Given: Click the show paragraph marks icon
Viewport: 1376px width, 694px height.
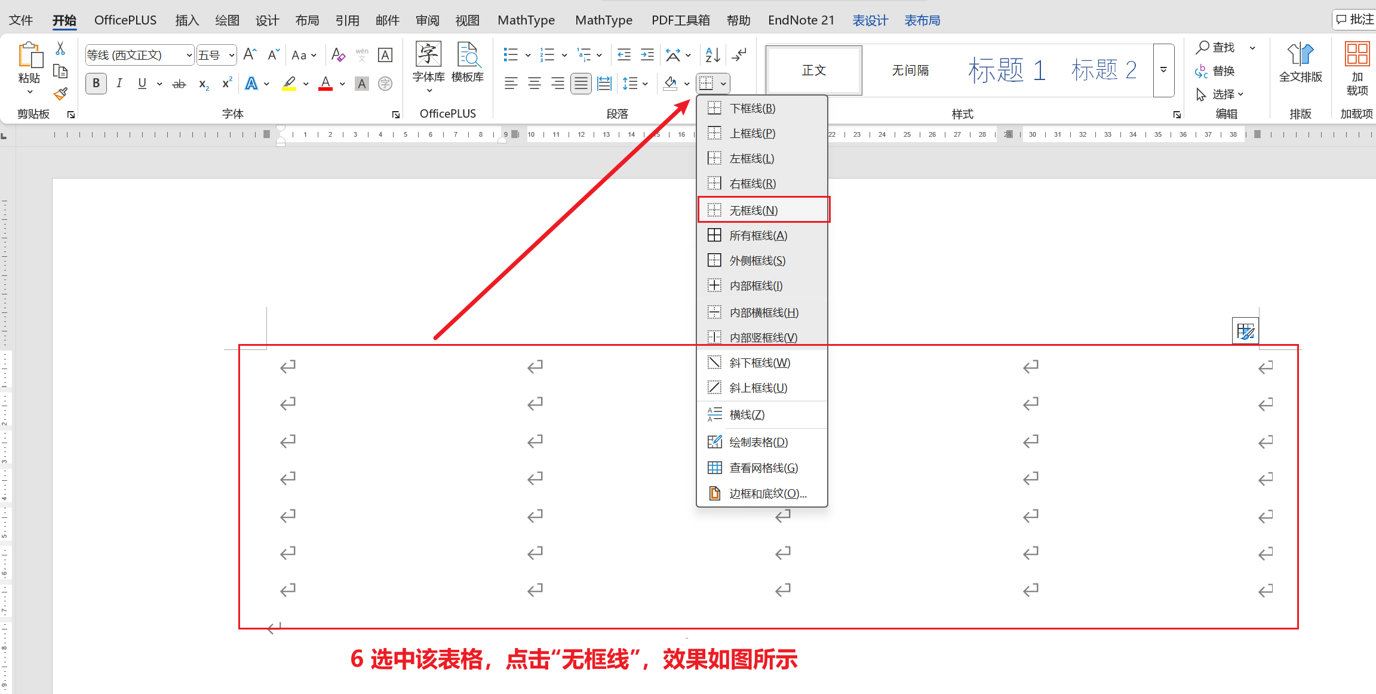Looking at the screenshot, I should pos(739,55).
